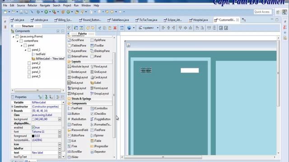
Task: Toggle the enabled property checkbox
Action: (x=33, y=127)
